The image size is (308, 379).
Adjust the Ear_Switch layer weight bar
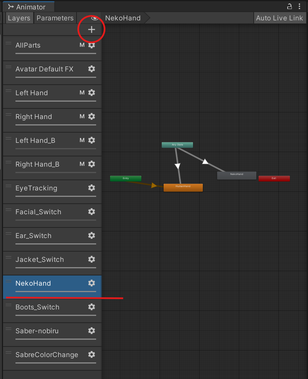click(56, 244)
